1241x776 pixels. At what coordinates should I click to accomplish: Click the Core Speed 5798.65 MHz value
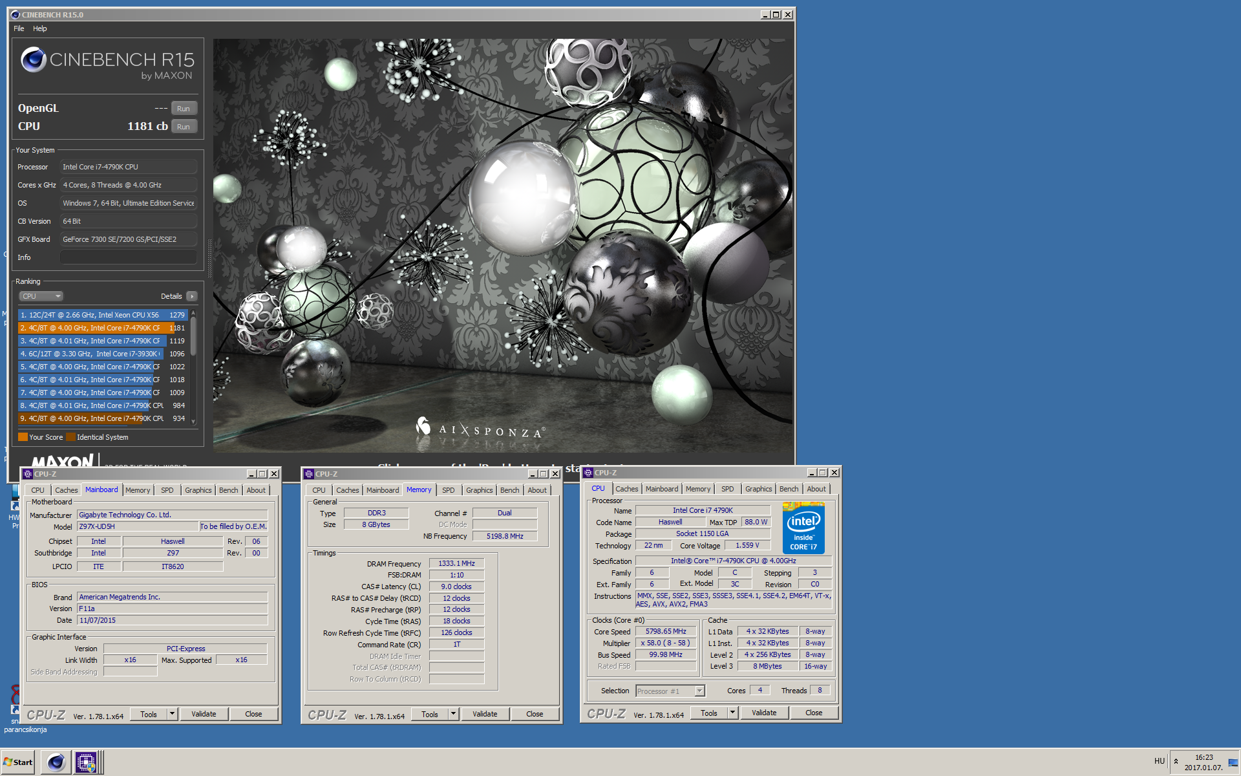666,631
